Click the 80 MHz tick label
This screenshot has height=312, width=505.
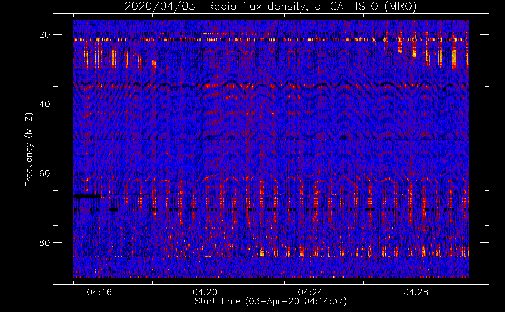pyautogui.click(x=45, y=243)
